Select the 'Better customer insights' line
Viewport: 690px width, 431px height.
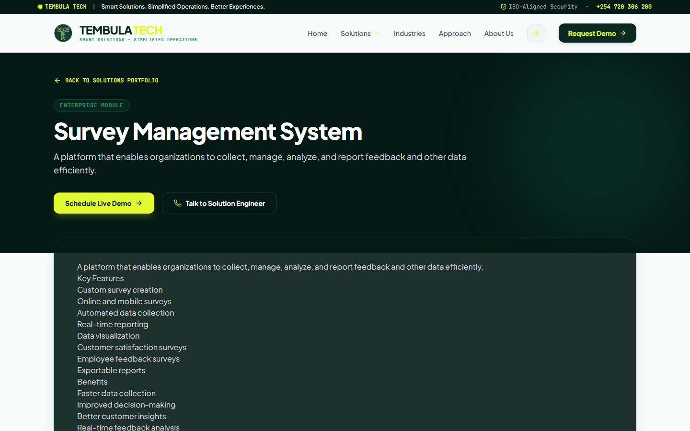click(122, 416)
